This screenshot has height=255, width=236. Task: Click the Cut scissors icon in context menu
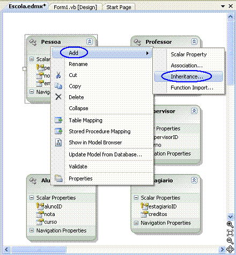point(58,75)
